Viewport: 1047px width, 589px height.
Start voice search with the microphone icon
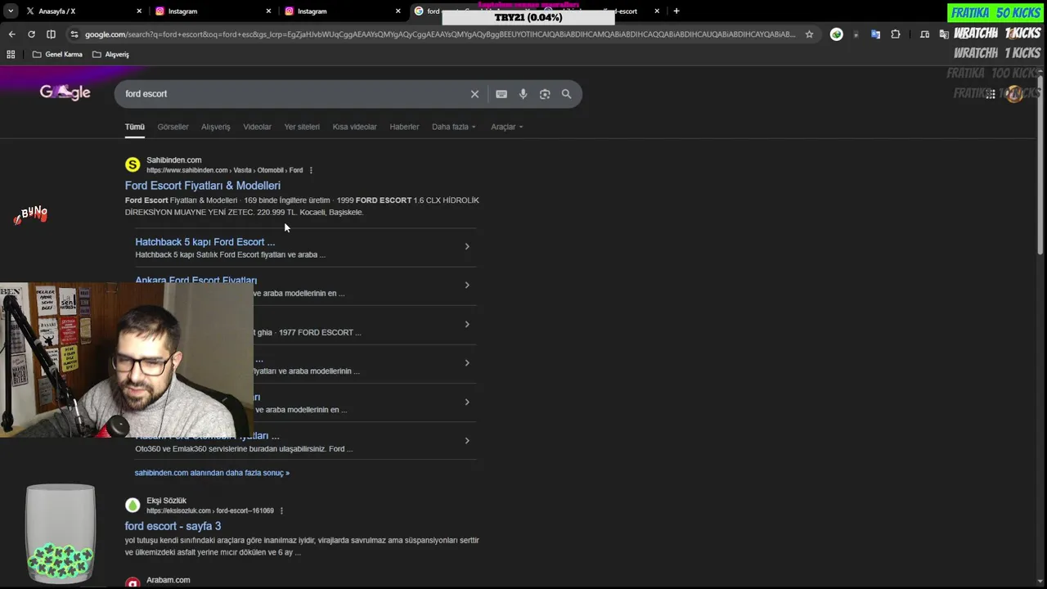(523, 94)
